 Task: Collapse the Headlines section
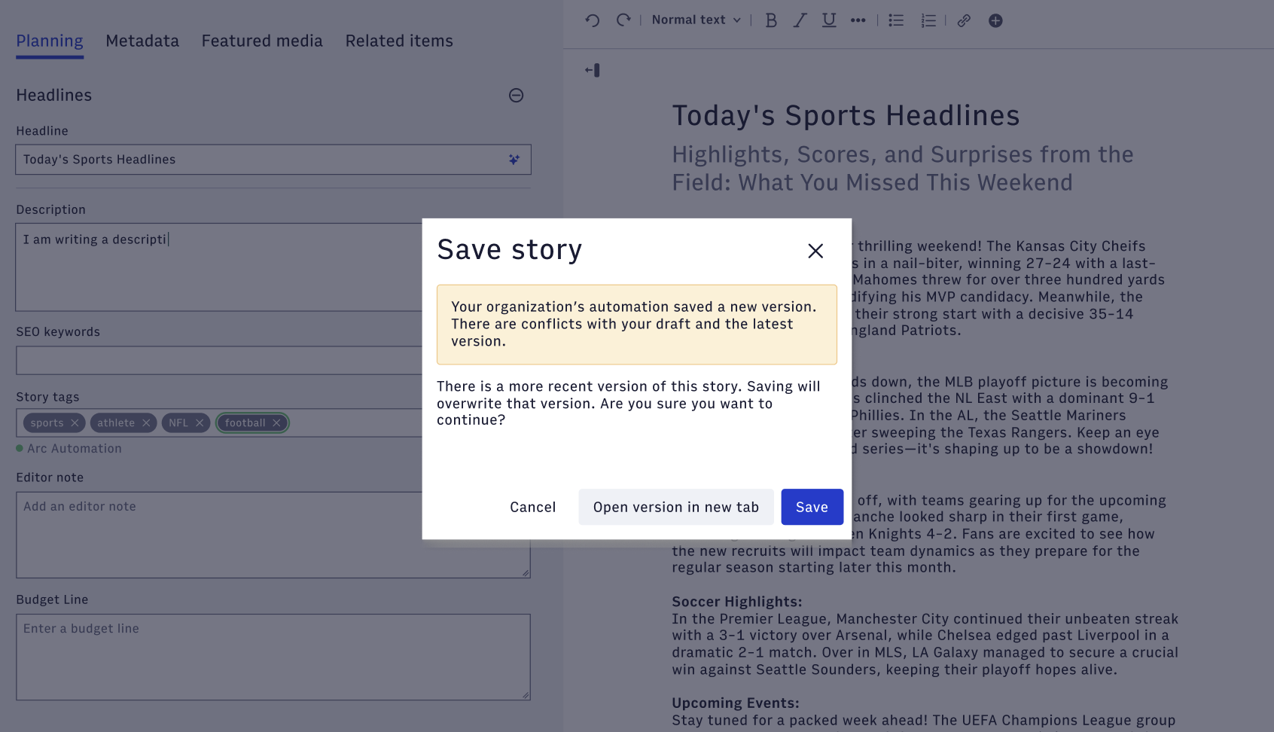(516, 95)
